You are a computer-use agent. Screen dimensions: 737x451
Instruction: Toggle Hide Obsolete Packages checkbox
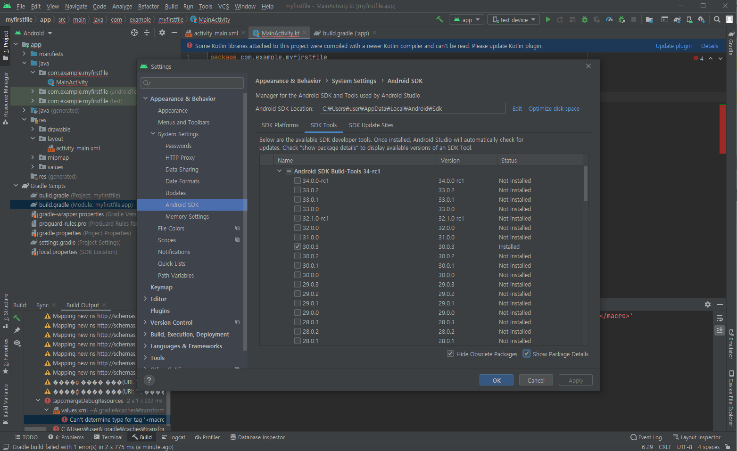tap(450, 353)
